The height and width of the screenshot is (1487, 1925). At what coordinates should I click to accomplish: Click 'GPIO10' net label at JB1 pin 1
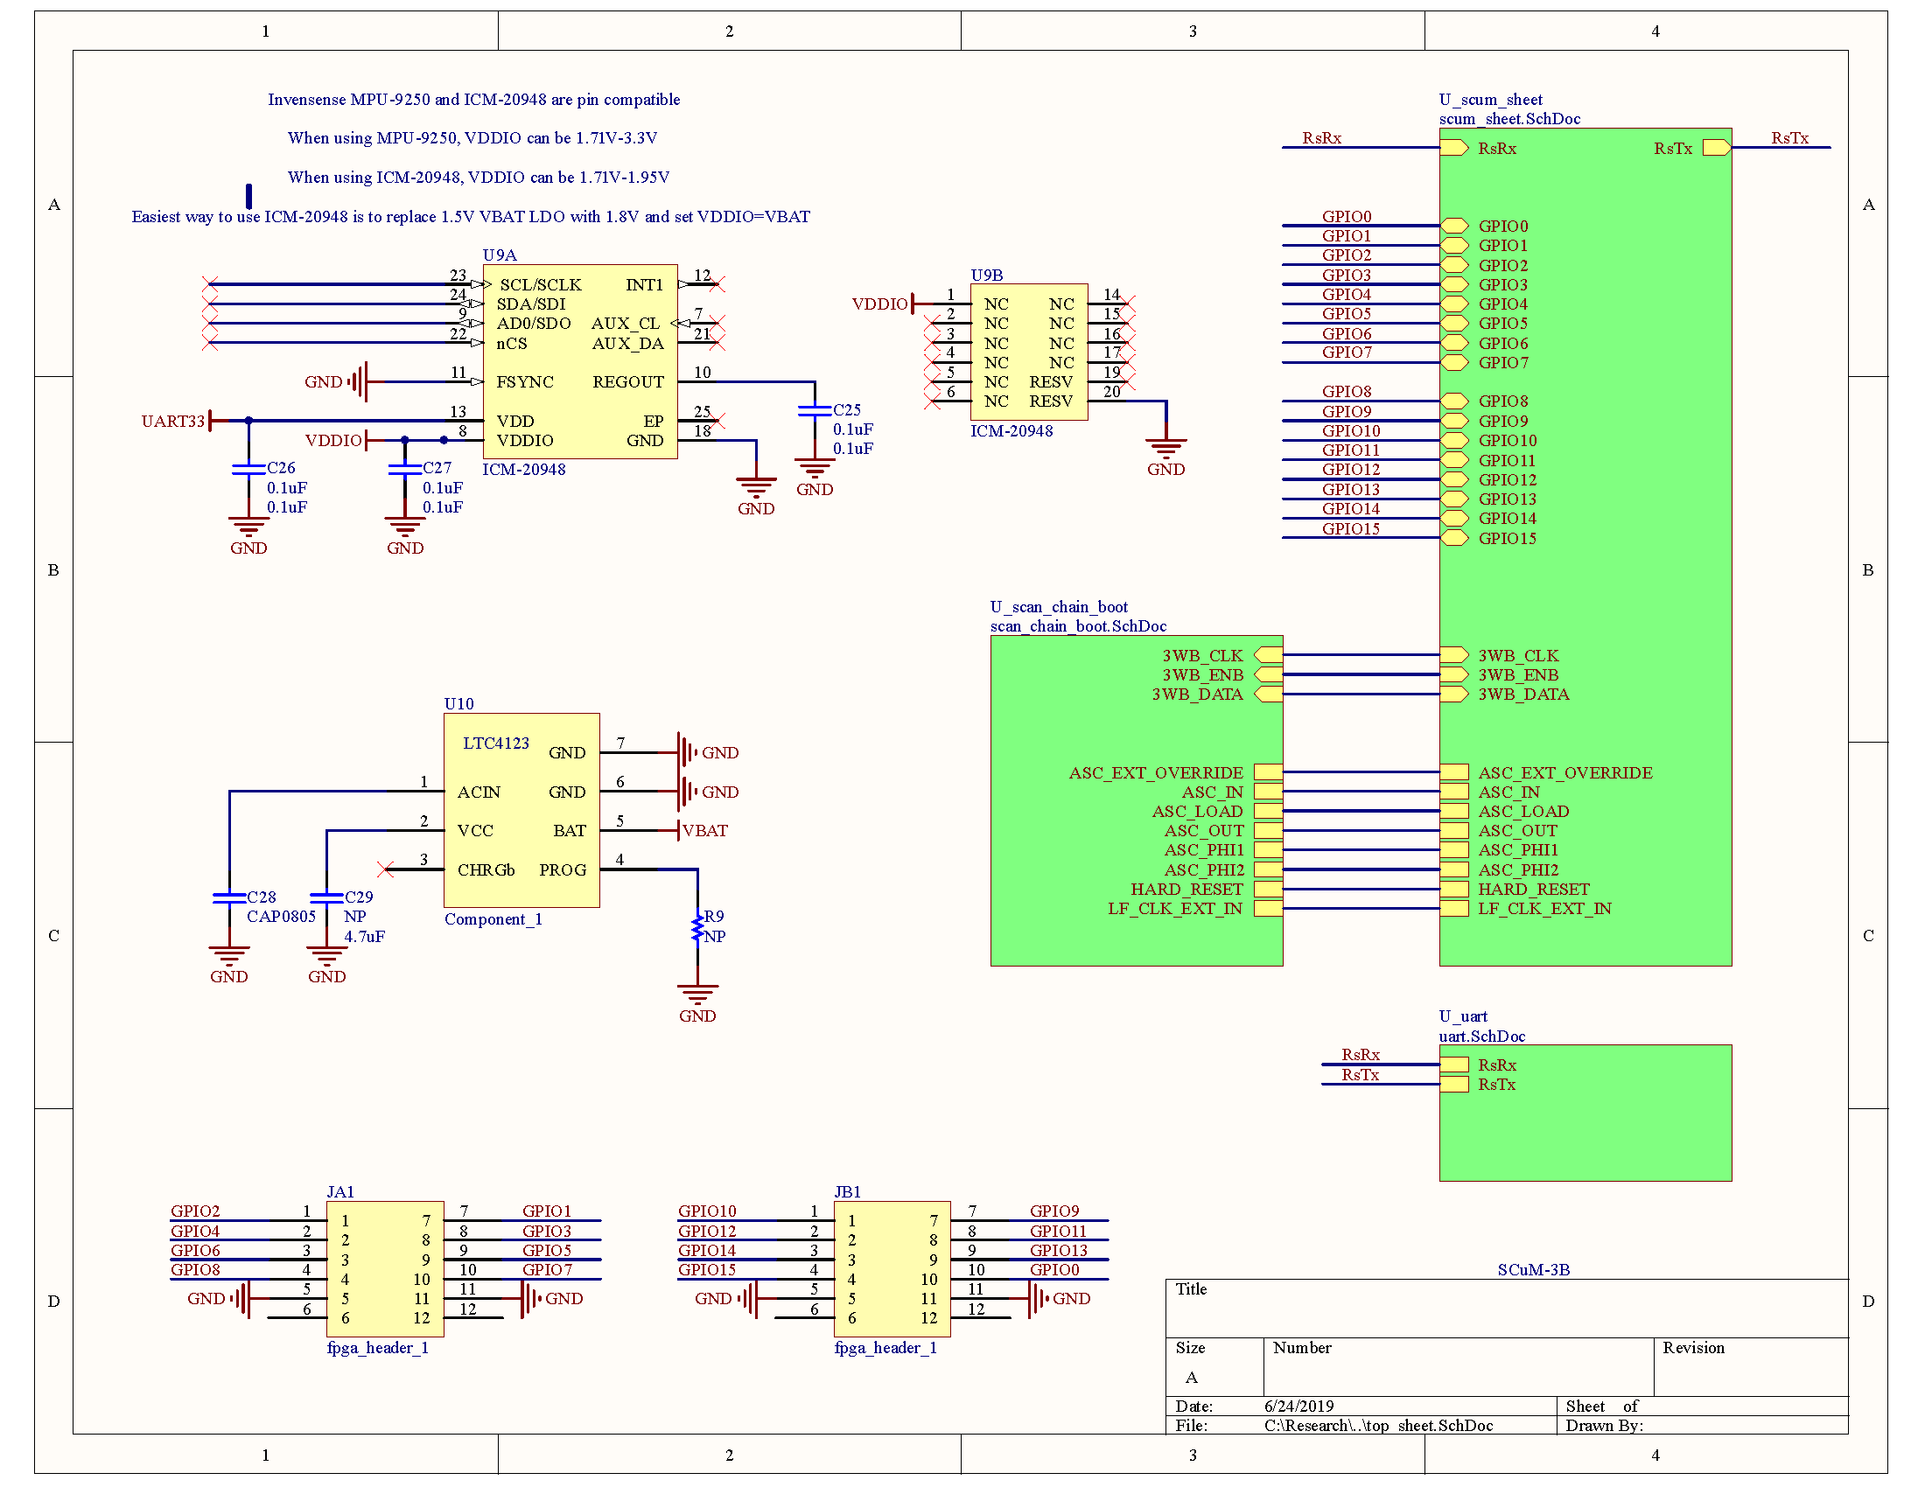coord(708,1212)
